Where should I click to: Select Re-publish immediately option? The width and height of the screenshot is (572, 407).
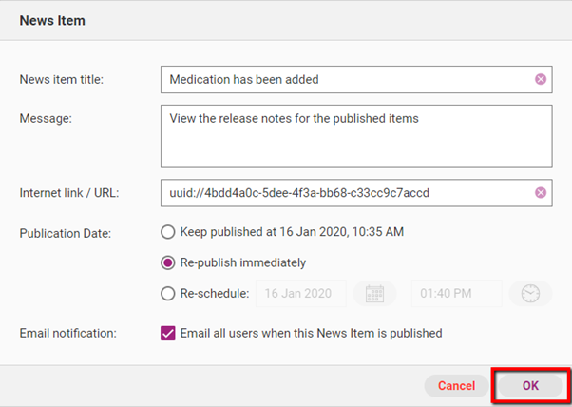coord(168,262)
